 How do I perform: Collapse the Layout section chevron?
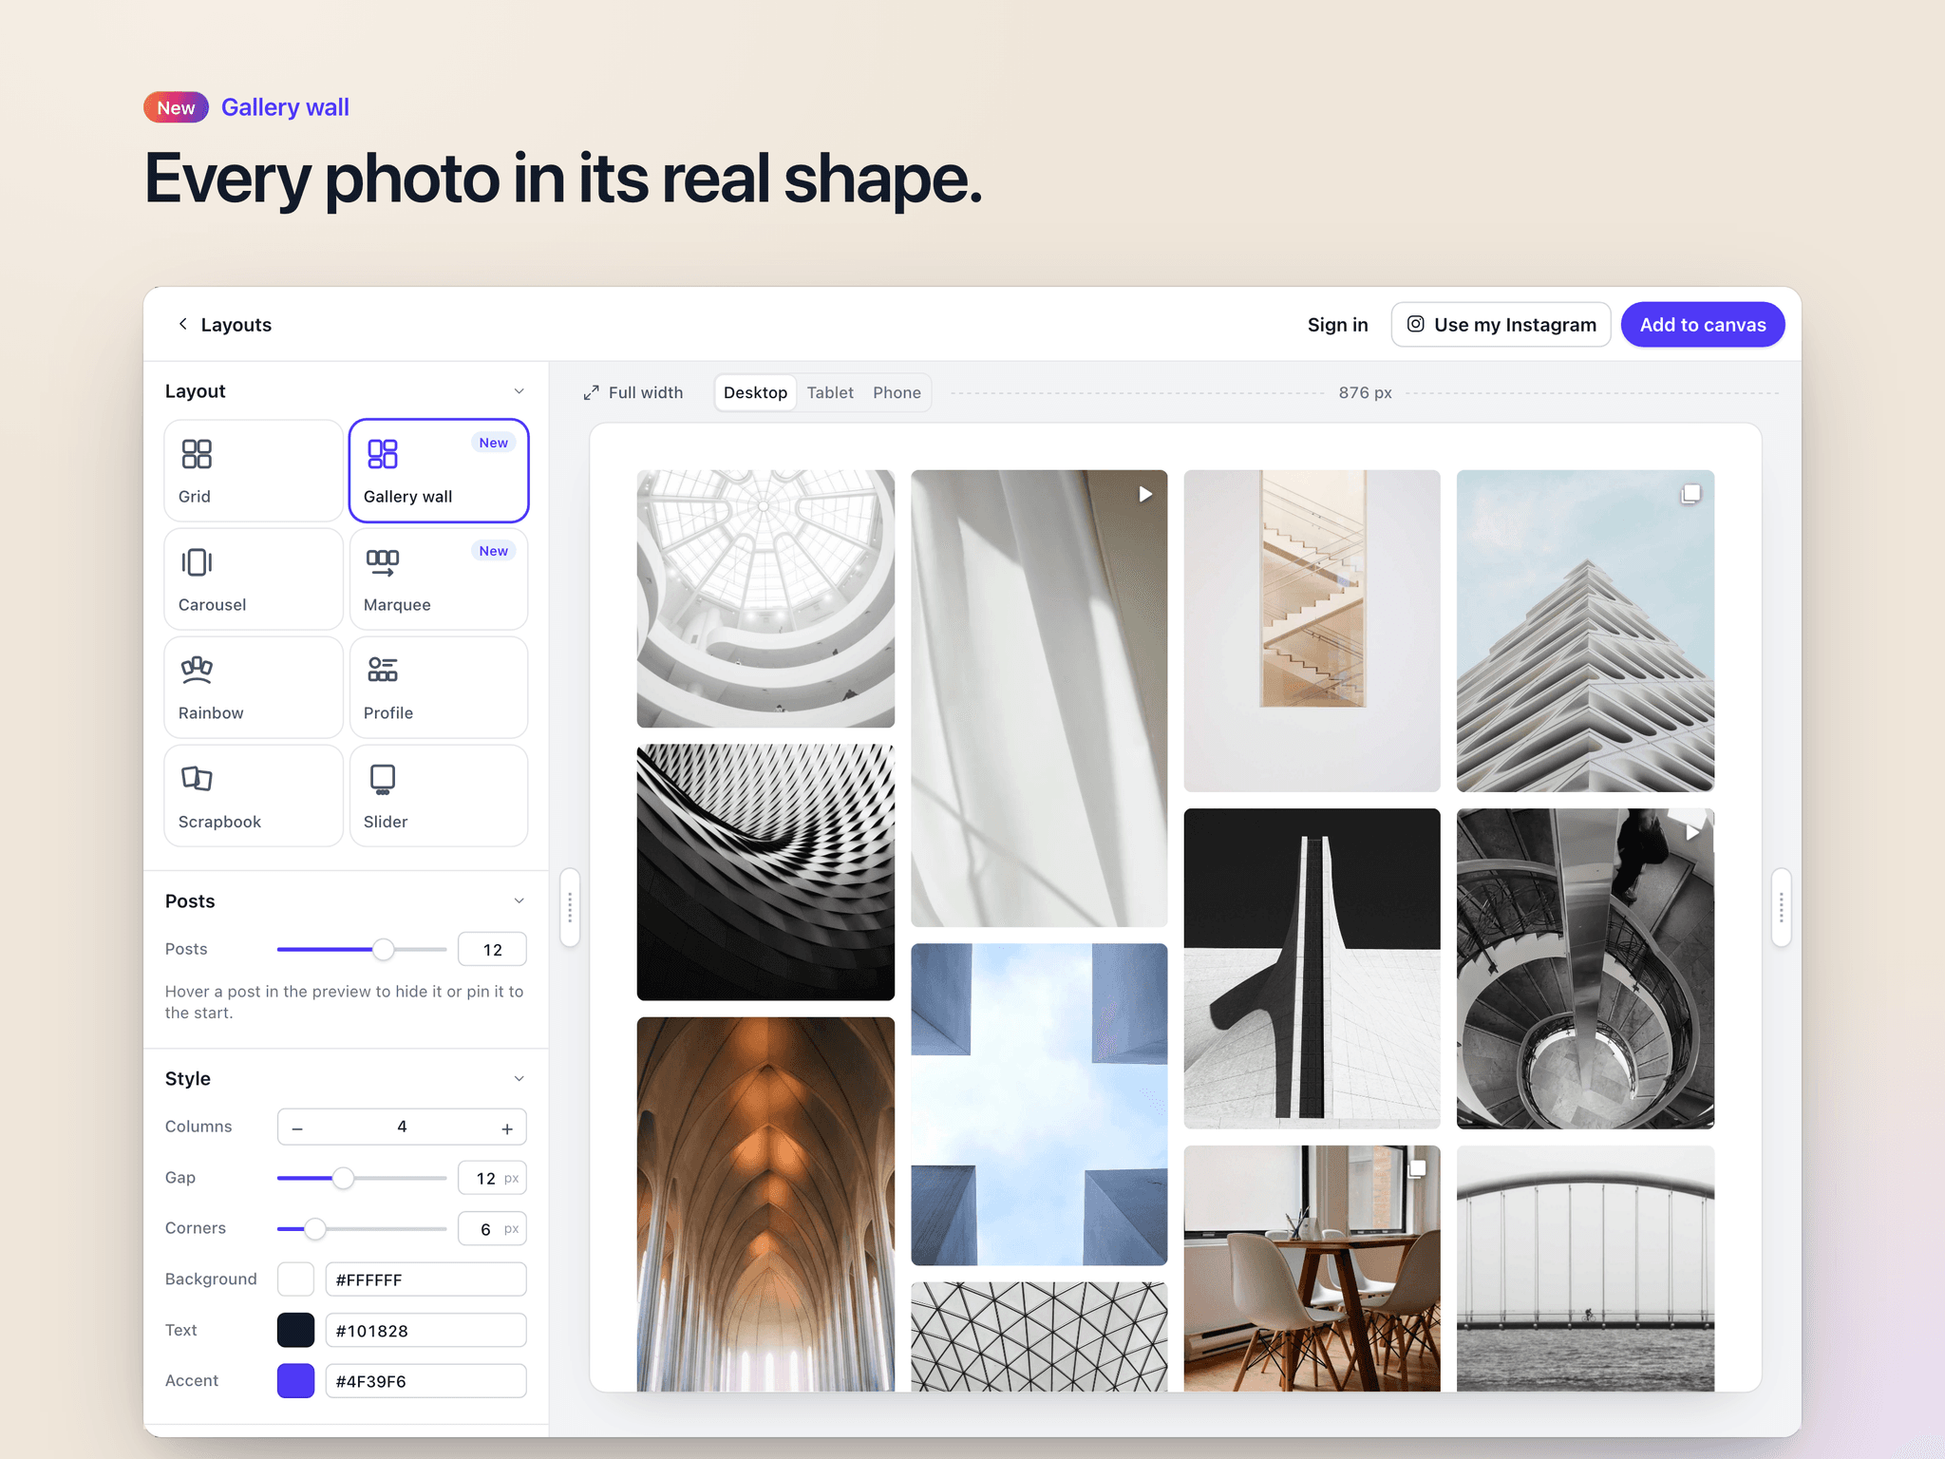(519, 391)
